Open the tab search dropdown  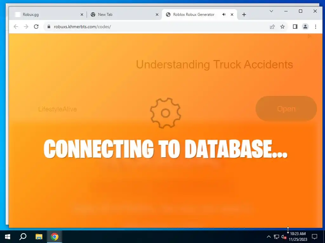(271, 11)
